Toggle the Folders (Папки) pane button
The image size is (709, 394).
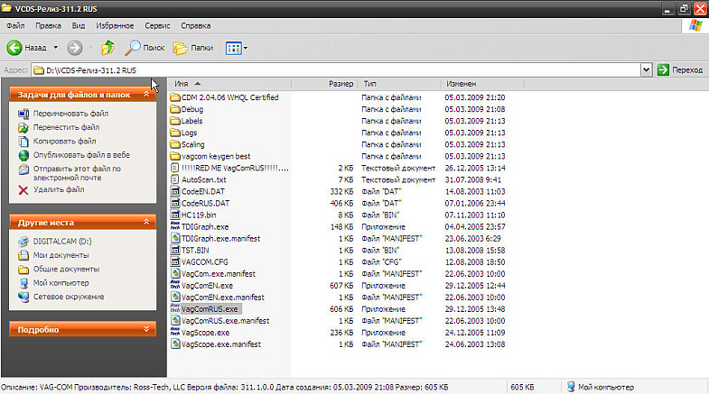[192, 47]
